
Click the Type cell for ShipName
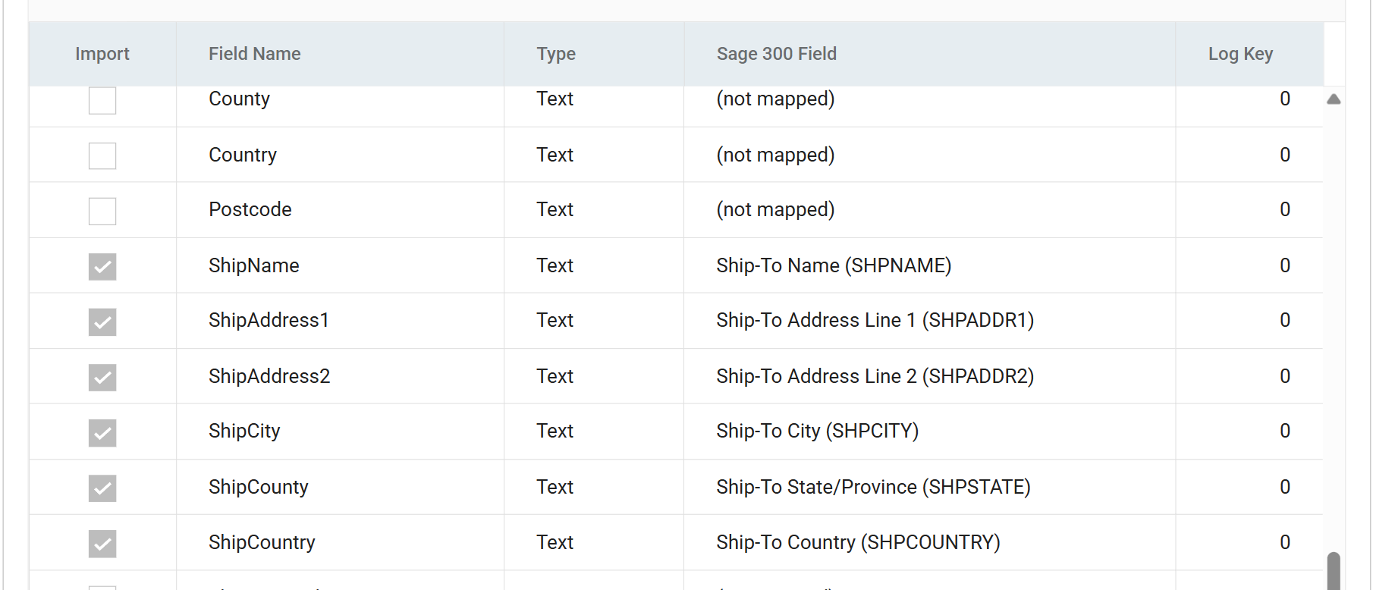point(594,265)
